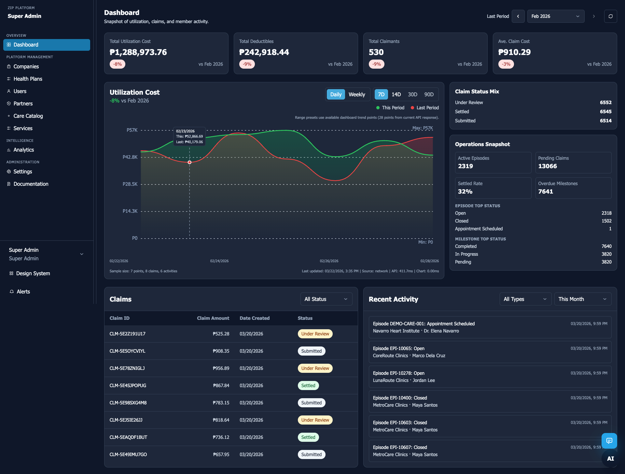The width and height of the screenshot is (625, 474).
Task: Open the Feb 2026 period dropdown
Action: [555, 16]
